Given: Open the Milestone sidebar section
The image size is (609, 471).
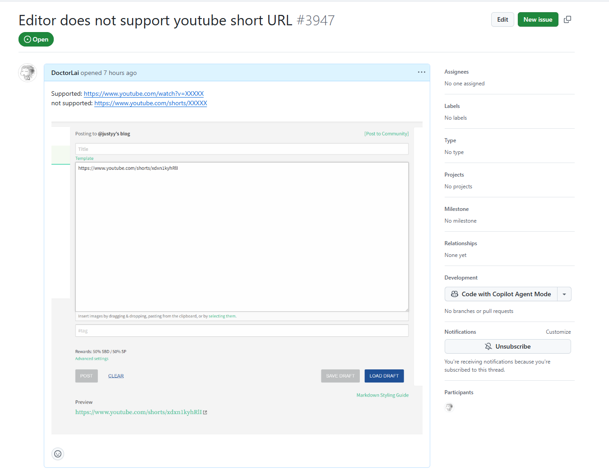Looking at the screenshot, I should pos(456,209).
